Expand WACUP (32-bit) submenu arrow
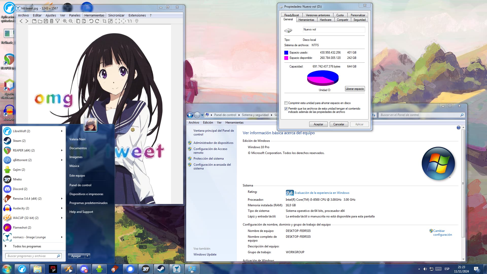This screenshot has width=487, height=274. pos(62,218)
